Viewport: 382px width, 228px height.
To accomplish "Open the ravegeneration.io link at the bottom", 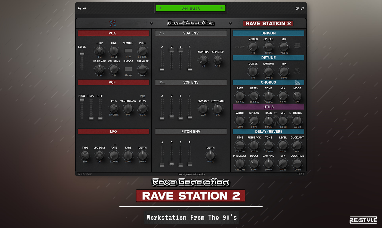I will point(191,174).
